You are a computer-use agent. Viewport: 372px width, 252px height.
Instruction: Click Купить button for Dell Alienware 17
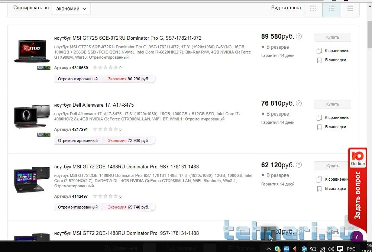[x=332, y=104]
